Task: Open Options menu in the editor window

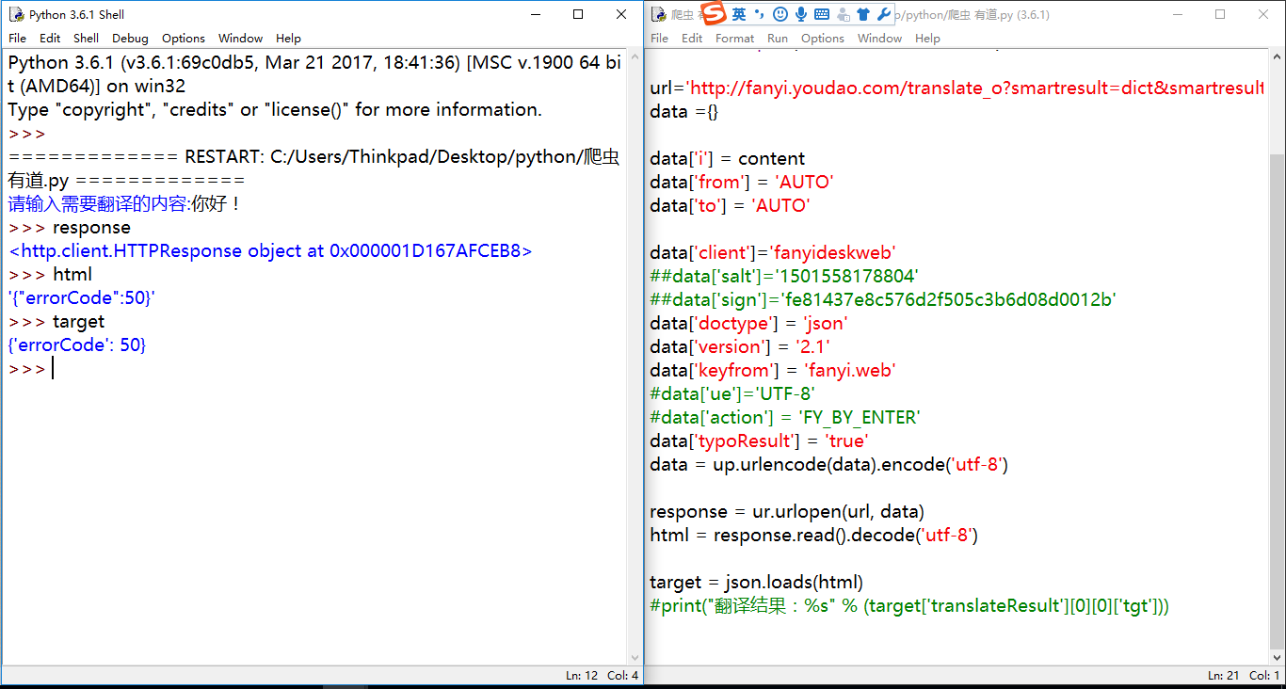Action: tap(823, 39)
